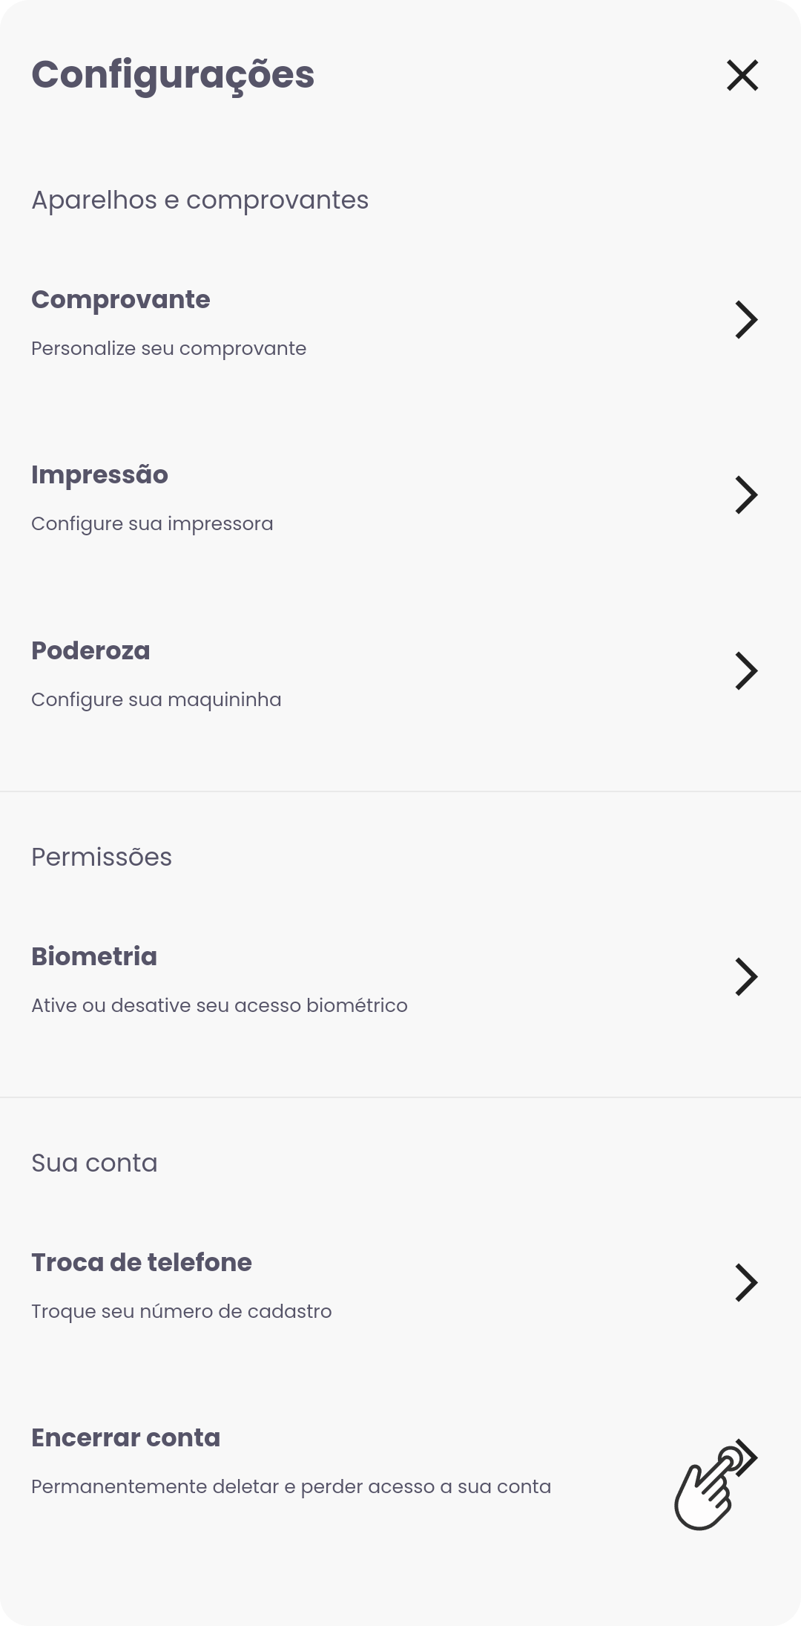
Task: Open the Biometria permission option
Action: [400, 977]
